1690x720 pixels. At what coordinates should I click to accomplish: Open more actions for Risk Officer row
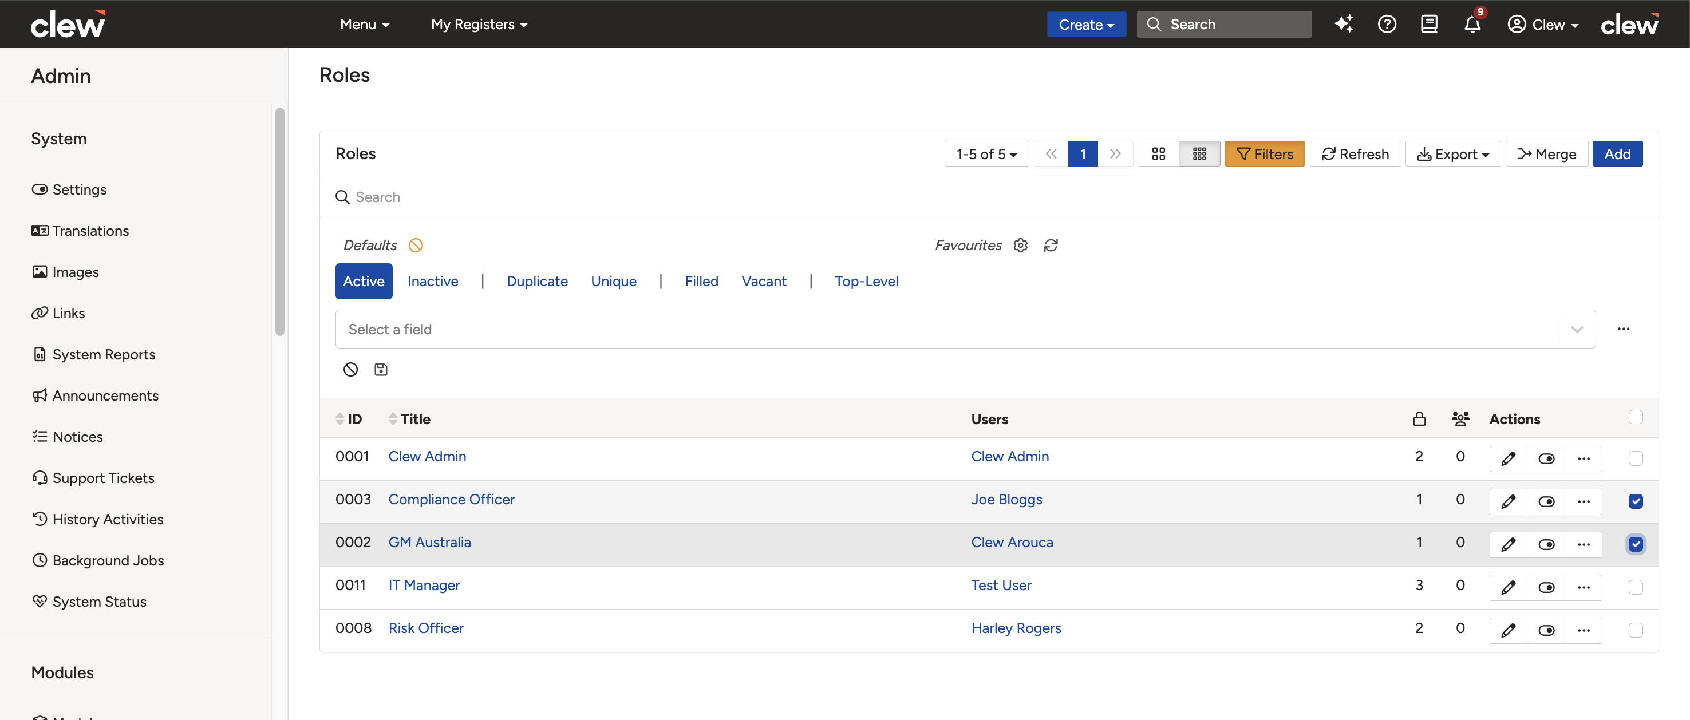tap(1583, 630)
